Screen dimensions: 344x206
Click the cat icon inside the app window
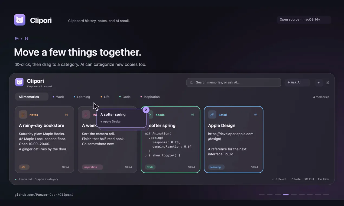click(x=19, y=82)
